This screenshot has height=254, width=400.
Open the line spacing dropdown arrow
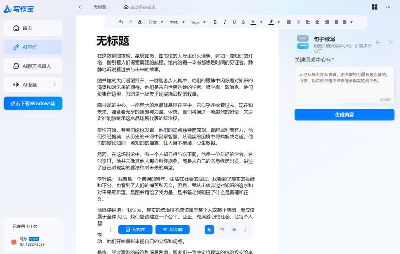click(351, 22)
